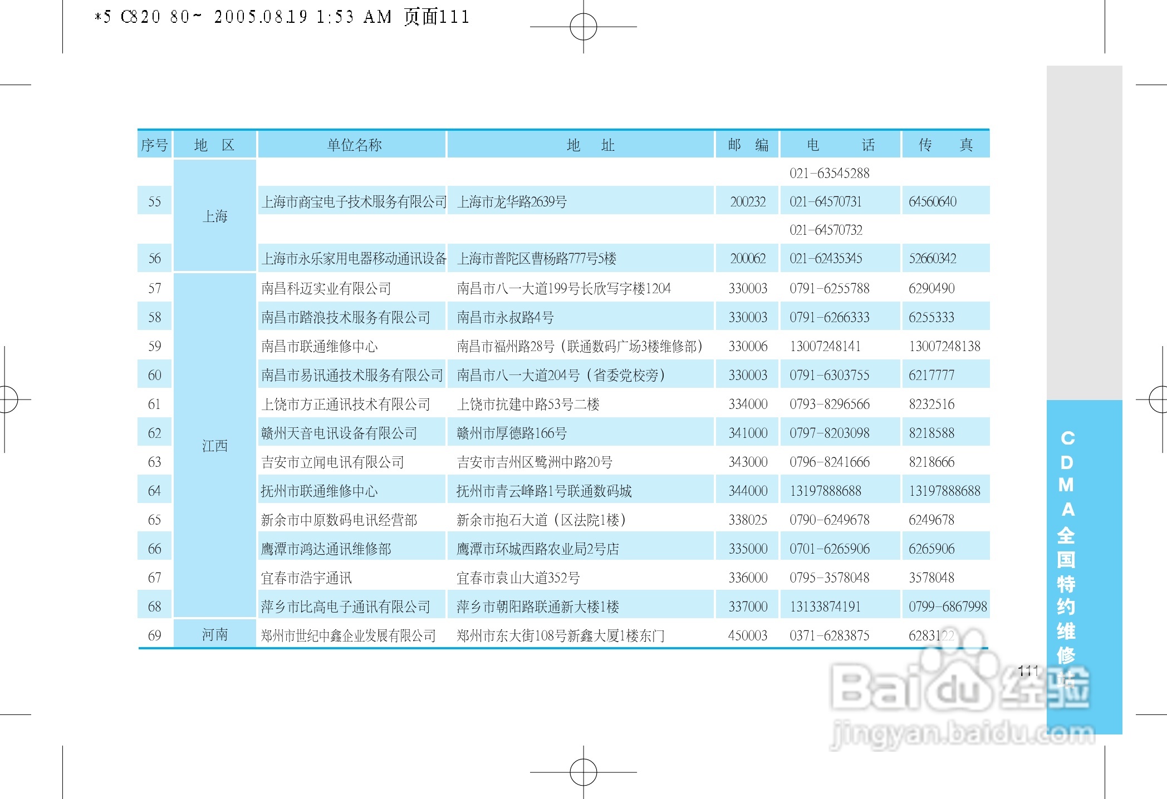Click the top center registration crosshair mark
This screenshot has height=799, width=1167.
click(583, 27)
